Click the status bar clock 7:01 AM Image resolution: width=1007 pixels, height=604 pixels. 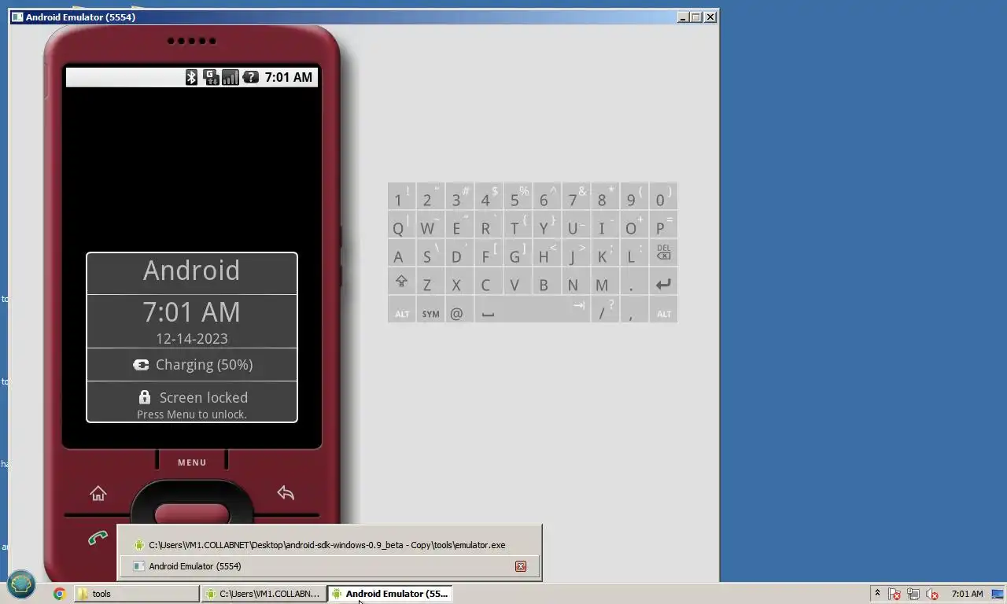pos(289,77)
